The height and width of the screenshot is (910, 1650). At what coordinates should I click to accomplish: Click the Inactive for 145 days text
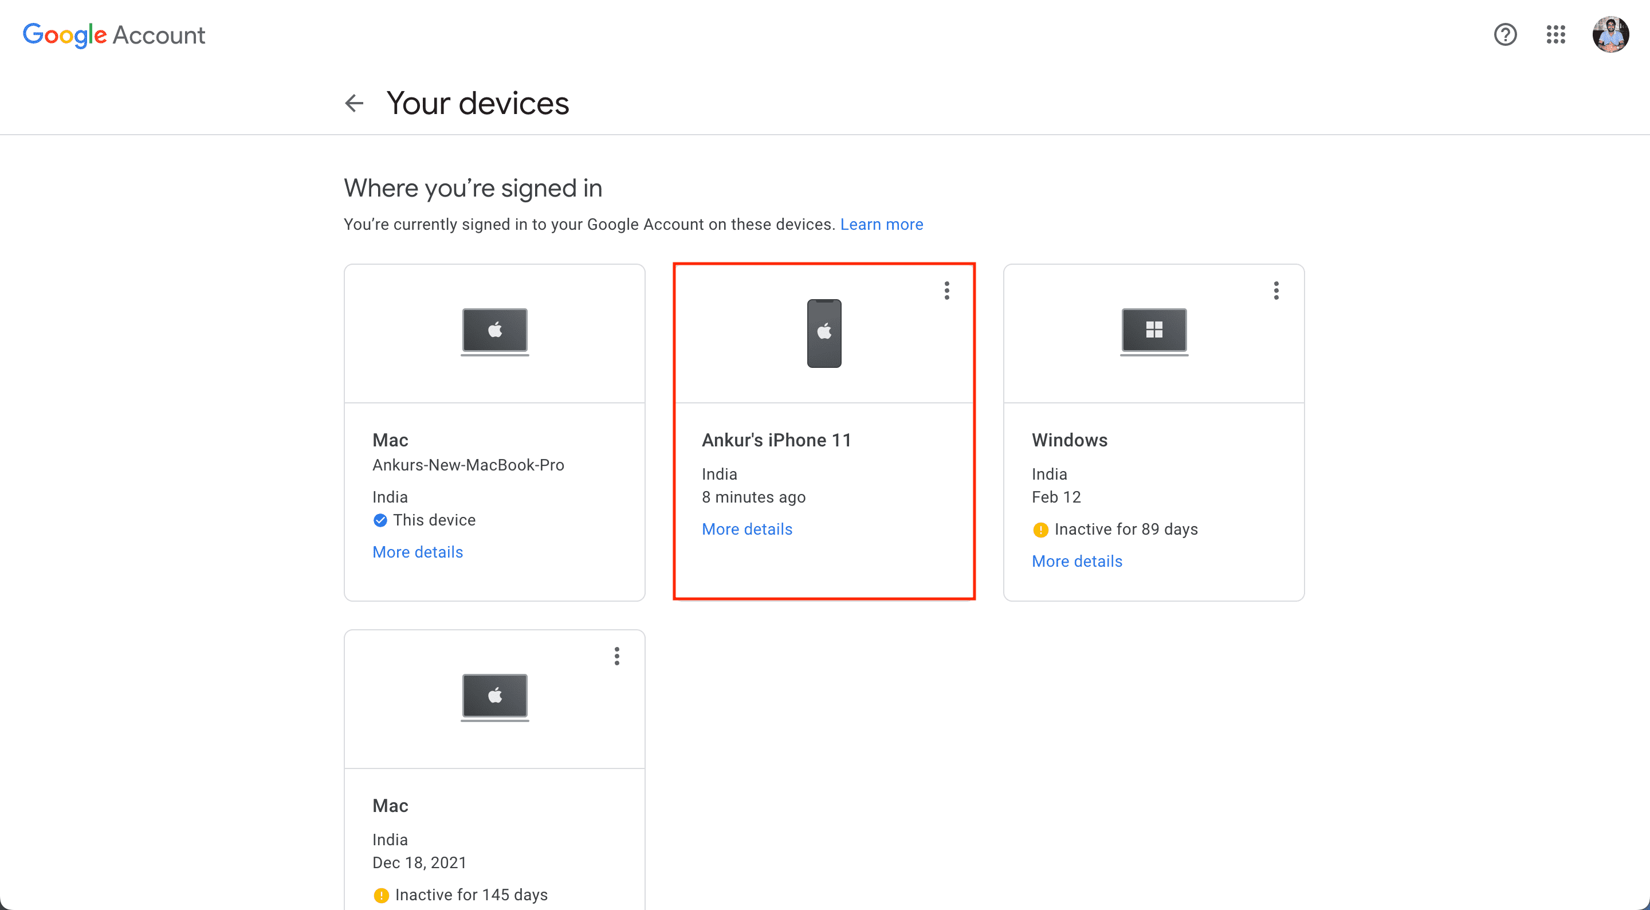472,895
